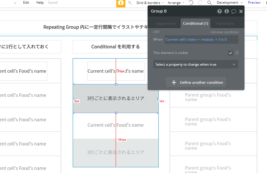Select the arrow pointer tool icon
267x173 pixels.
click(x=130, y=3)
